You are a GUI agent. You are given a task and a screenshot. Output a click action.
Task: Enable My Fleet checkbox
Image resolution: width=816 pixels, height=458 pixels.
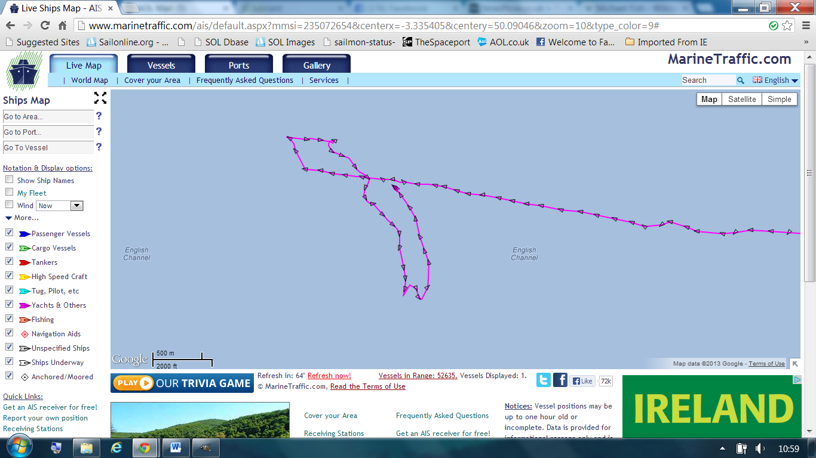(9, 192)
